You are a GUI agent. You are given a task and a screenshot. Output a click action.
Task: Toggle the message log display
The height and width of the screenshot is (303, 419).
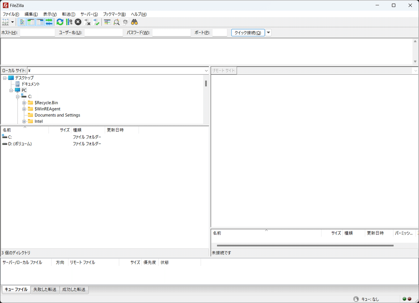coord(22,22)
